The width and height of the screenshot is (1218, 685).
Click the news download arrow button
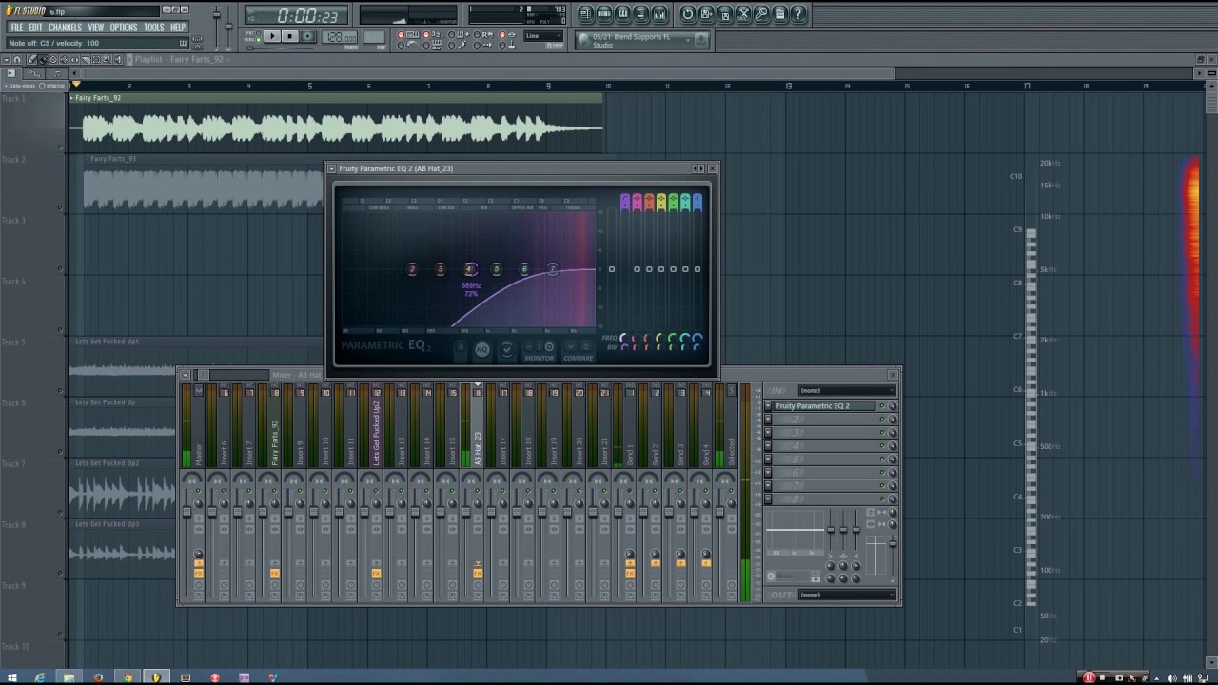[x=700, y=40]
